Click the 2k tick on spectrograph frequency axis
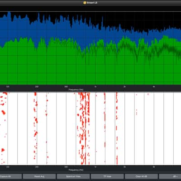This screenshot has width=181, height=181. 124,167
